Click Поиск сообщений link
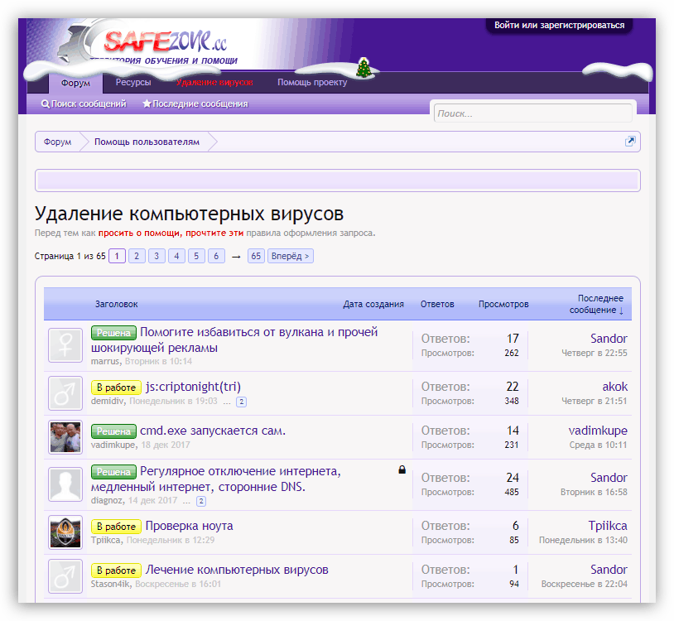674x621 pixels. [x=89, y=104]
